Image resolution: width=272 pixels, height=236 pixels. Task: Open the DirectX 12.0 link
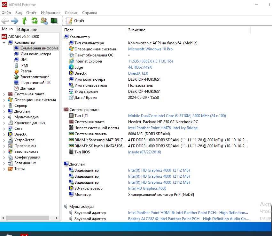(138, 73)
